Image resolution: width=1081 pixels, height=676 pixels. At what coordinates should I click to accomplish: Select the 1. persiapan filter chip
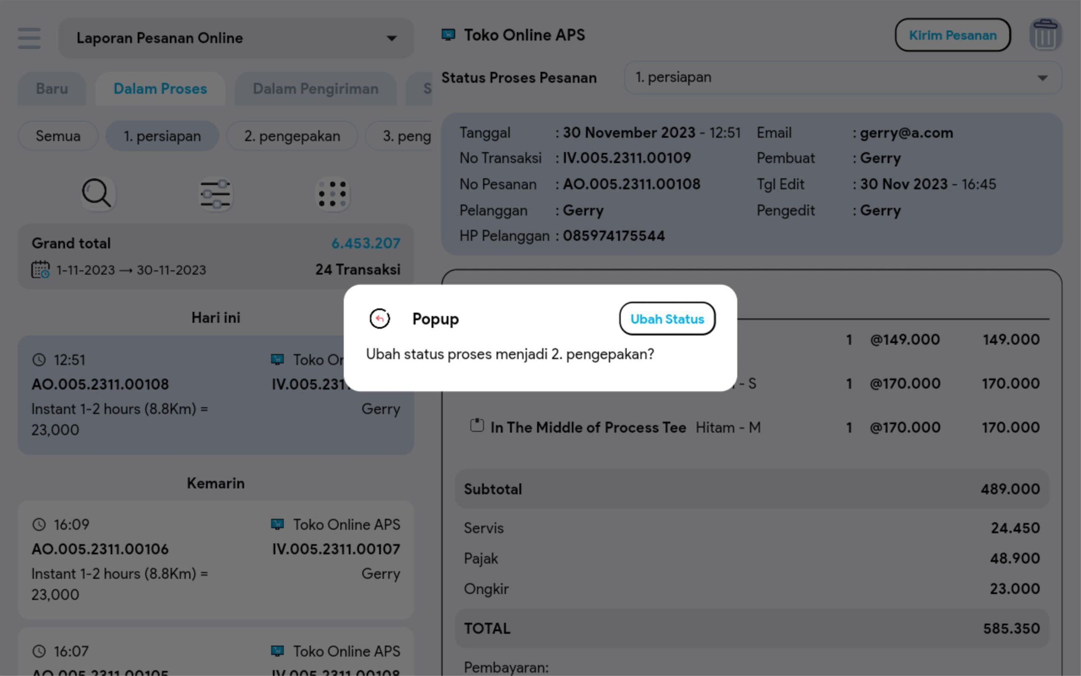(x=162, y=136)
